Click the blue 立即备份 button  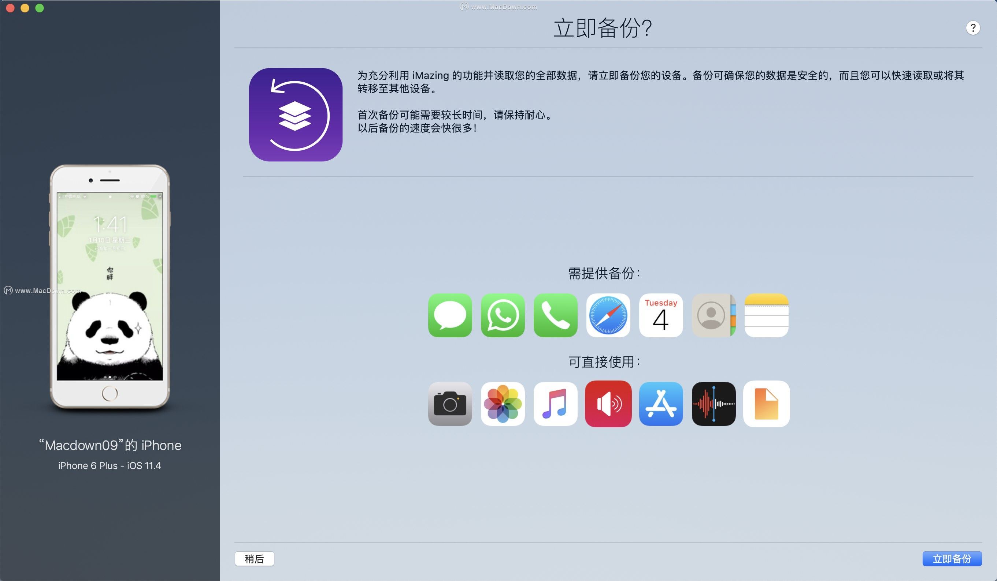pos(952,558)
